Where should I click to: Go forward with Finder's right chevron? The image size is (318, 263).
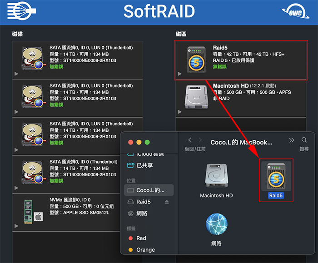click(200, 140)
